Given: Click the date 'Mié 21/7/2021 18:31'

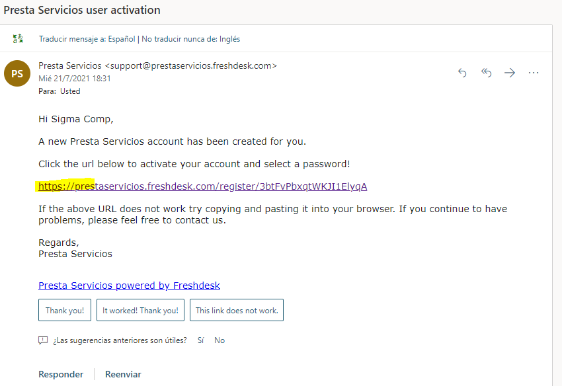Looking at the screenshot, I should 75,78.
